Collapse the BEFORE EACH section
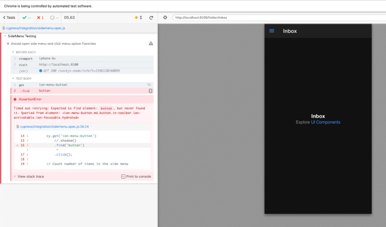Viewport: 386px width, 227px height. [24, 52]
